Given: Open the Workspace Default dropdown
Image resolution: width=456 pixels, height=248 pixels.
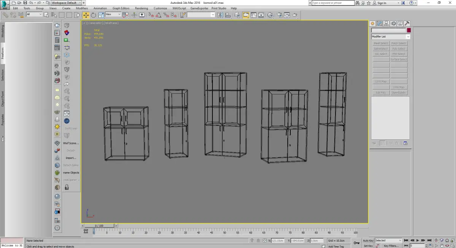Looking at the screenshot, I should click(x=66, y=3).
